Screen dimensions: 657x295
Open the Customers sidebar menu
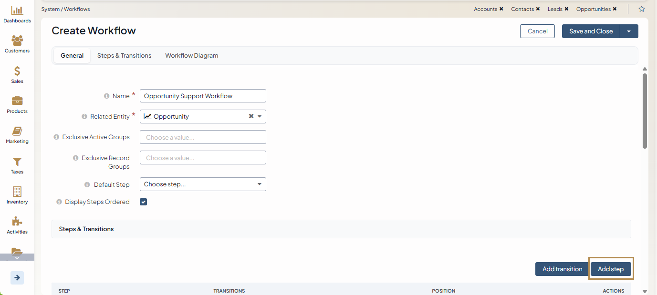pos(17,41)
